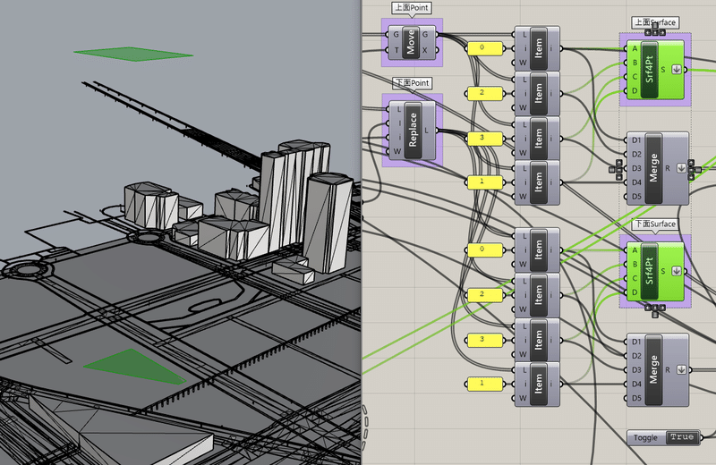Click arrow icon on lower Merge R output
Viewport: 716px width, 465px height.
[x=681, y=369]
